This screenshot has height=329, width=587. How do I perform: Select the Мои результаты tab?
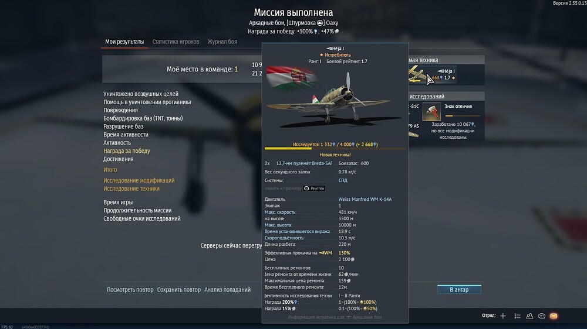124,42
